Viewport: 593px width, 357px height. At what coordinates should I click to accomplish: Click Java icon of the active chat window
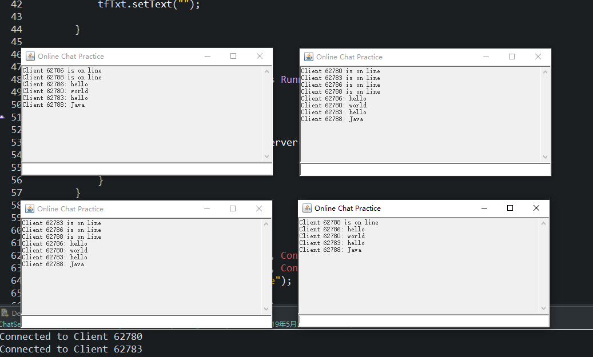point(307,208)
